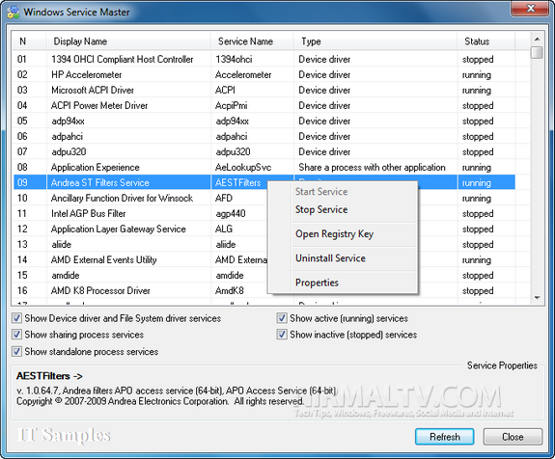Select Andrea ST Filters Service row

click(x=264, y=183)
